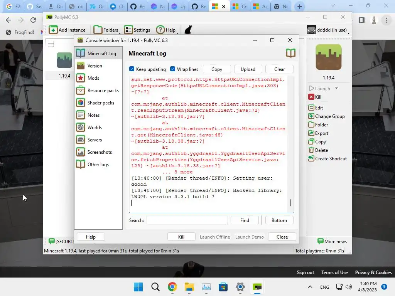Copy the log contents with Copy button
The image size is (395, 296).
[x=217, y=69]
